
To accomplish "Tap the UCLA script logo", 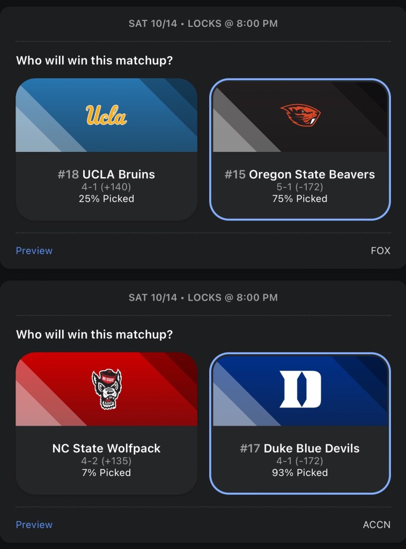I will [x=106, y=115].
